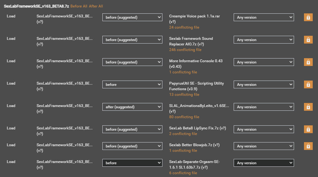The height and width of the screenshot is (177, 318).
Task: Click the lock icon for SexLab Beta8 LipSync Fix row
Action: 308,129
